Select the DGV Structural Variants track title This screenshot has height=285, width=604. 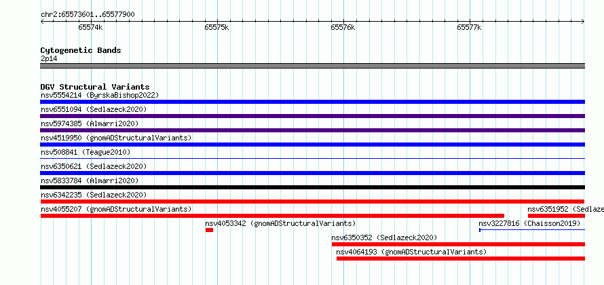tap(95, 87)
